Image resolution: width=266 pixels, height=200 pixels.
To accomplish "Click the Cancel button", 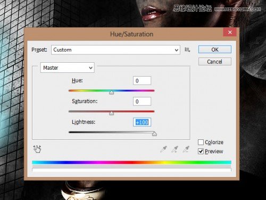I will click(215, 62).
